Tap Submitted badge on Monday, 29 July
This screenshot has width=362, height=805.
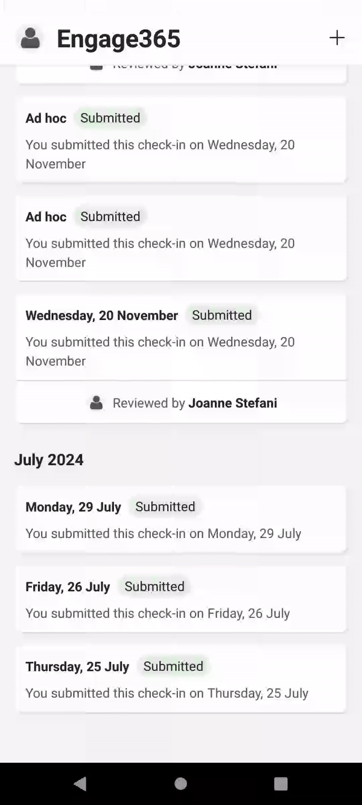165,507
